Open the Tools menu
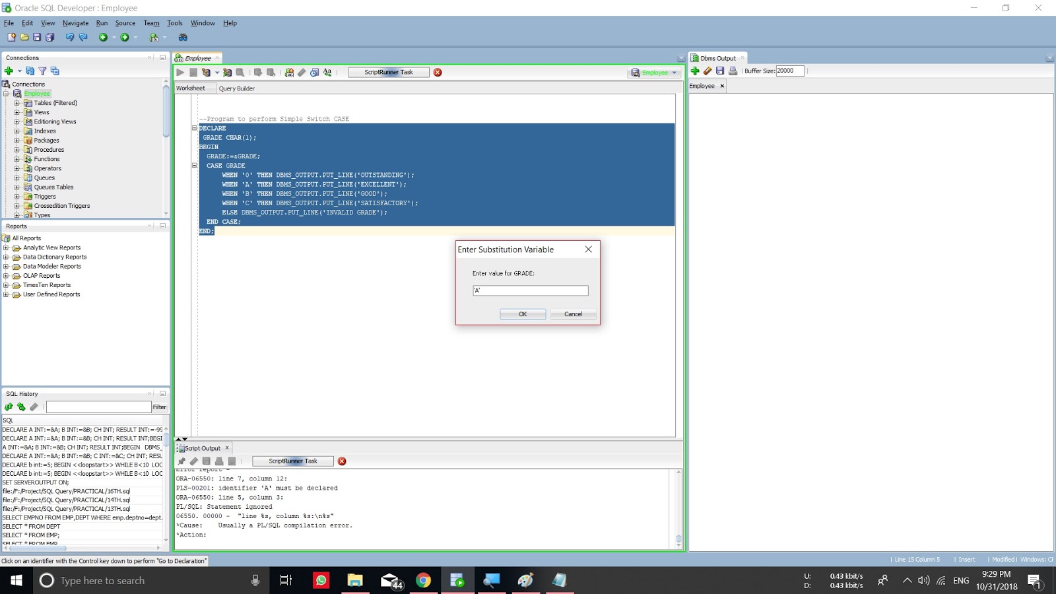The width and height of the screenshot is (1056, 594). click(x=174, y=22)
